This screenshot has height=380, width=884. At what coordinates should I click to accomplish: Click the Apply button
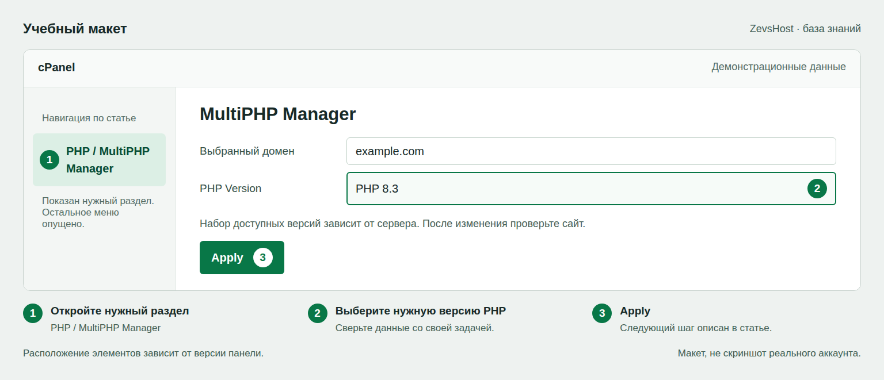point(242,258)
